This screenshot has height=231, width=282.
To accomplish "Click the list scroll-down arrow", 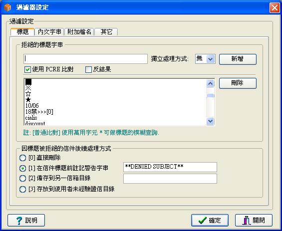I will point(211,121).
